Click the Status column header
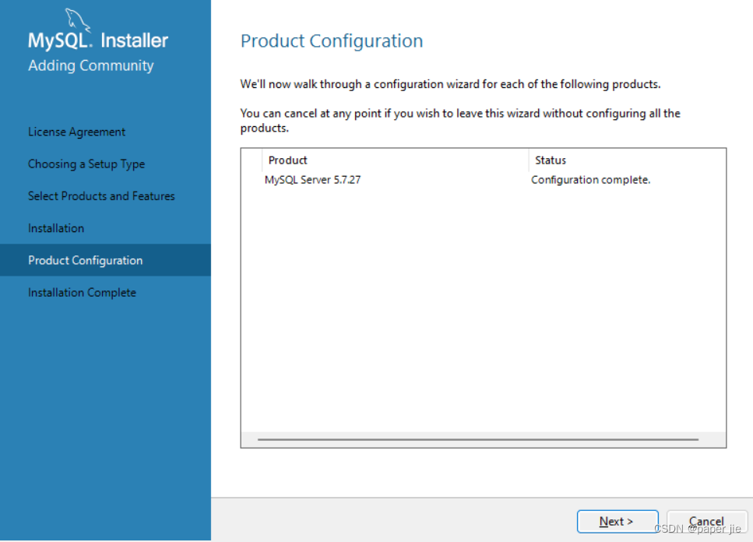Viewport: 753px width, 542px height. pos(627,160)
